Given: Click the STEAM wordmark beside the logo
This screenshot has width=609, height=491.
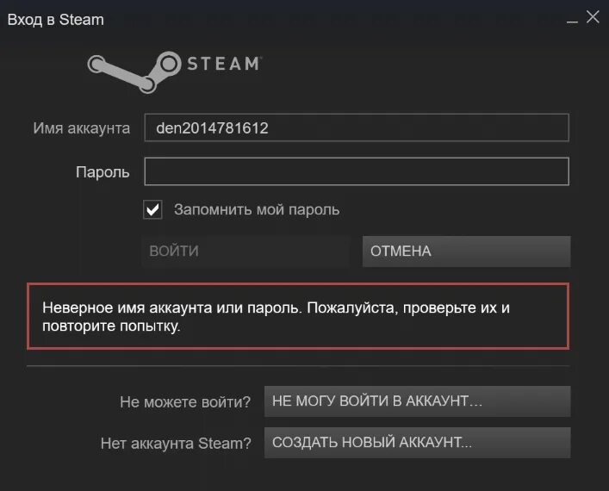Looking at the screenshot, I should click(x=225, y=64).
